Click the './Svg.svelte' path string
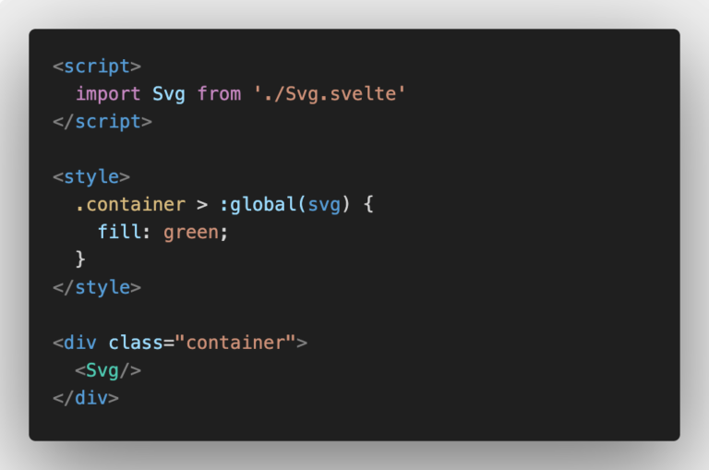 pos(330,93)
